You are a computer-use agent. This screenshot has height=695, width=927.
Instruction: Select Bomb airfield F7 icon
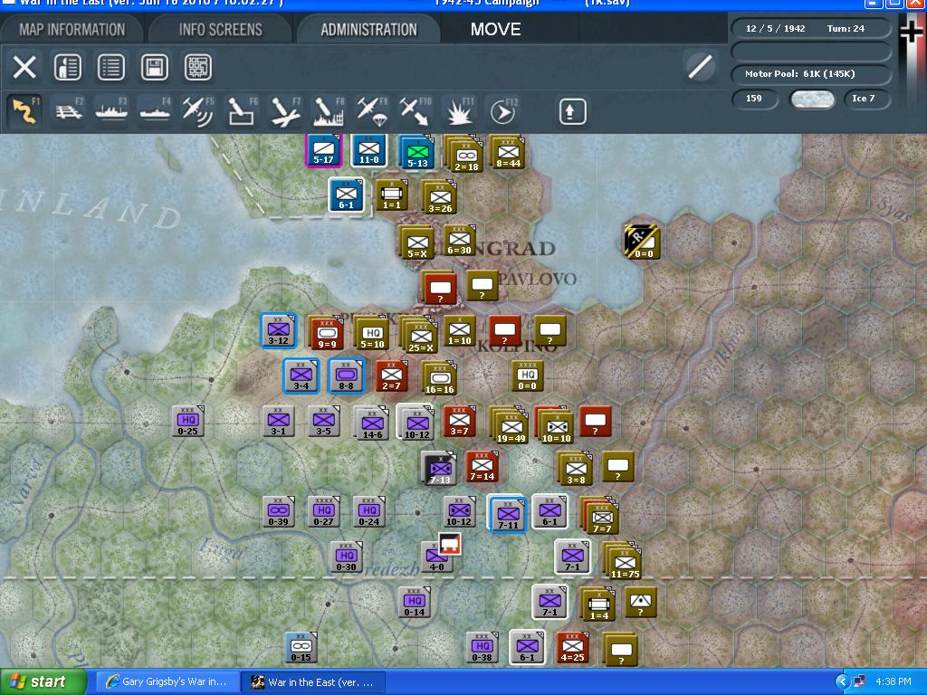pos(285,111)
